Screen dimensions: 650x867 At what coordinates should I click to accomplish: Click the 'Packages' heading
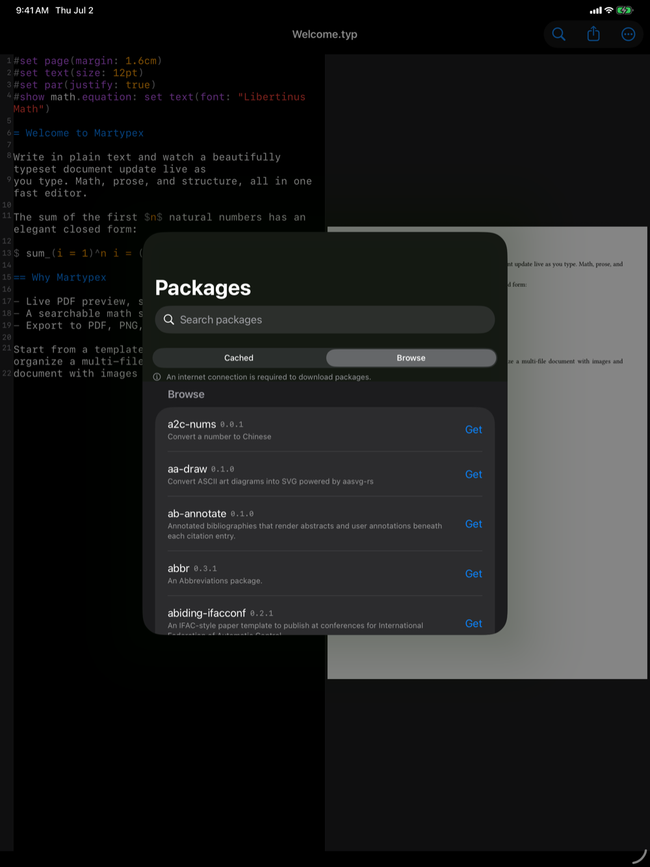tap(203, 287)
